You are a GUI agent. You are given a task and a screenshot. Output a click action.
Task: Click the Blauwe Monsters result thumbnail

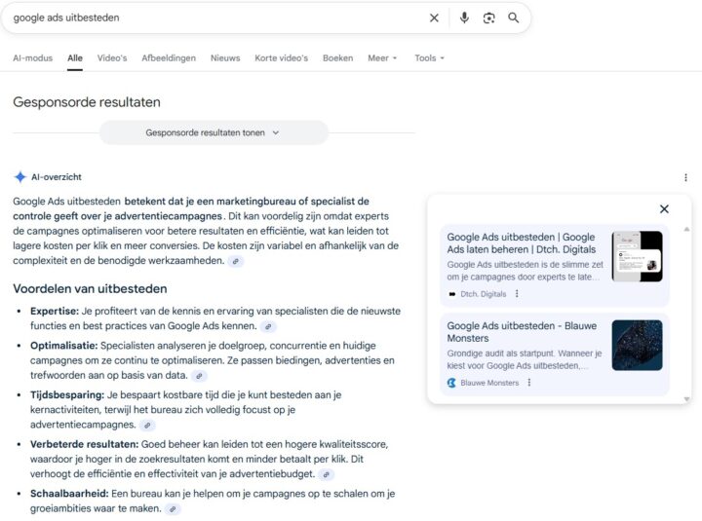[x=637, y=345]
